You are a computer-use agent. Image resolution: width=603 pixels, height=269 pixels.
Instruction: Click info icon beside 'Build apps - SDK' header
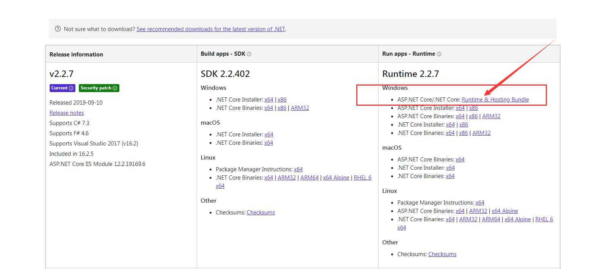pyautogui.click(x=249, y=54)
